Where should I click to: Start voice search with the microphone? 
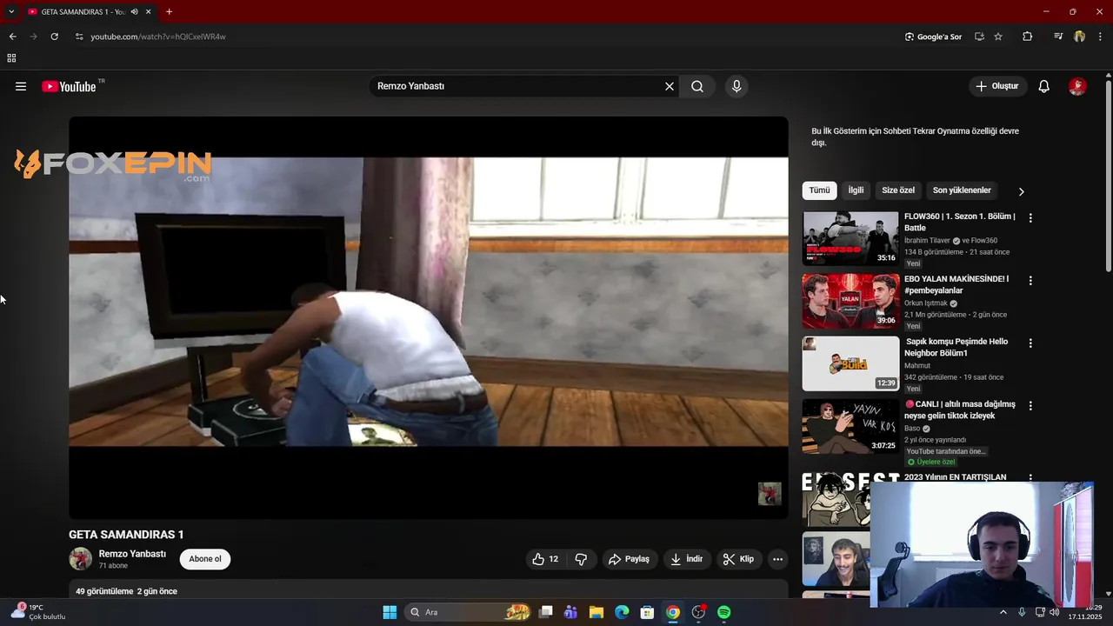click(736, 86)
